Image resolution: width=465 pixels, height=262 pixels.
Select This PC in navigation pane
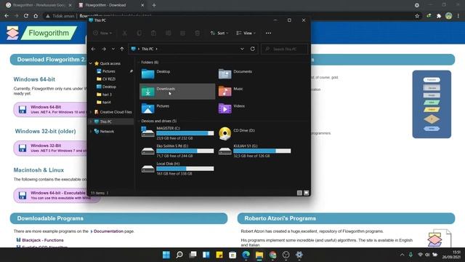(x=111, y=122)
